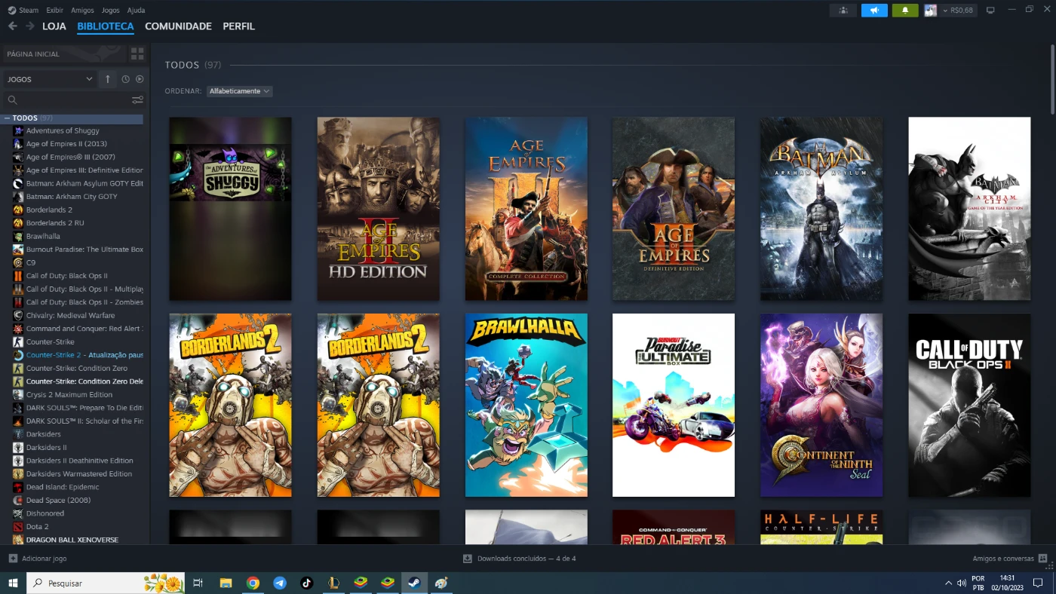
Task: Open Batman Arkham City cover
Action: (969, 209)
